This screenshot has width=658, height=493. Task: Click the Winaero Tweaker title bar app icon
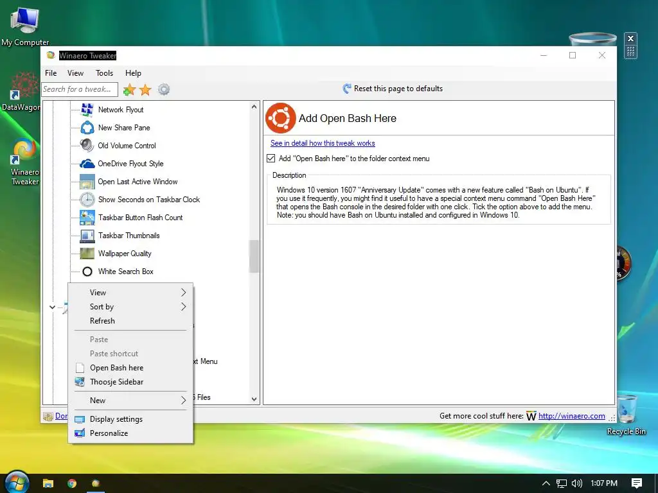(51, 55)
